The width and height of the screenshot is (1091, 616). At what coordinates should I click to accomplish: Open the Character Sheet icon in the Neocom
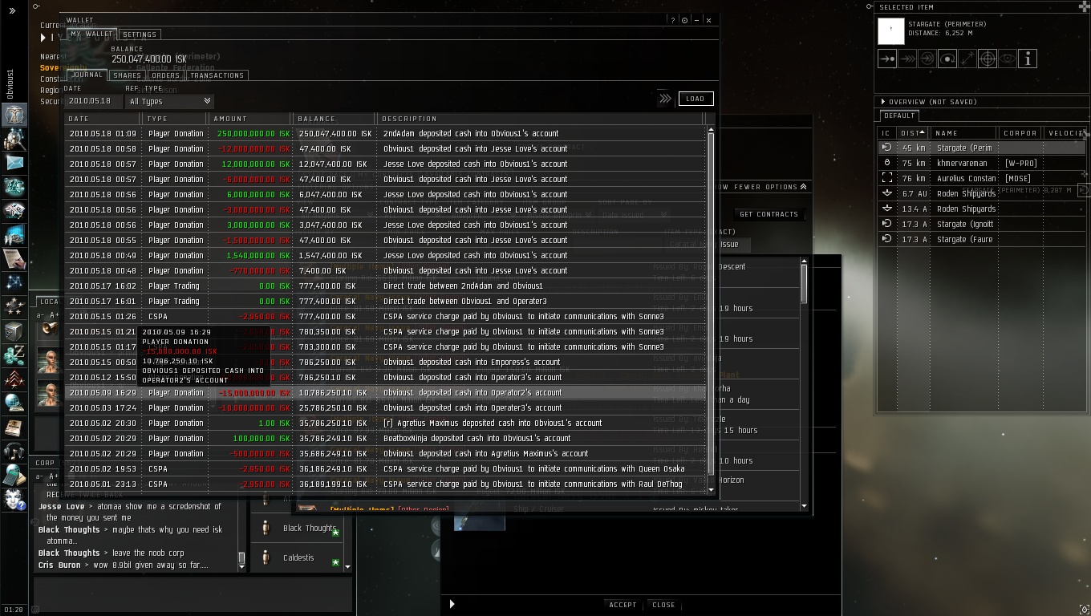click(x=14, y=115)
